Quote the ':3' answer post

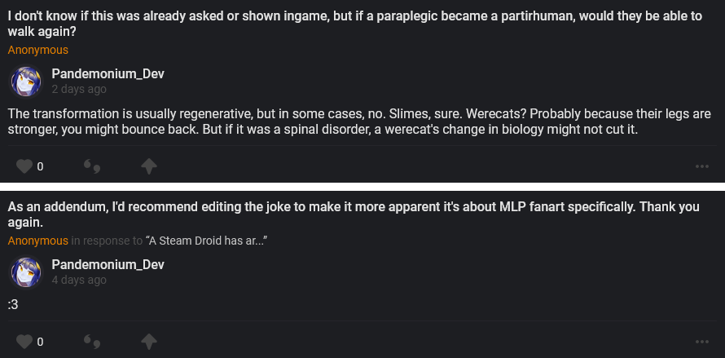point(92,341)
